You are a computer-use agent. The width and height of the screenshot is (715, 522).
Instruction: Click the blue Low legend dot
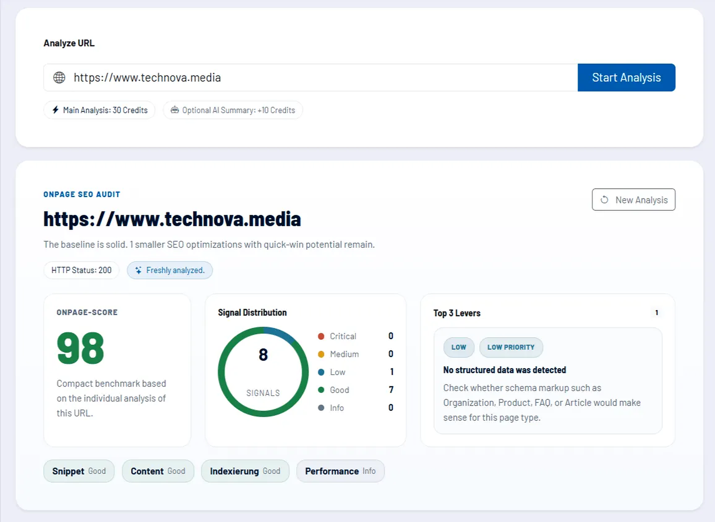pos(321,372)
